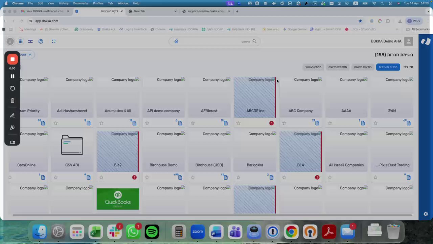Switch to Your DOKKA verification code tab
The image size is (433, 244).
click(x=45, y=11)
